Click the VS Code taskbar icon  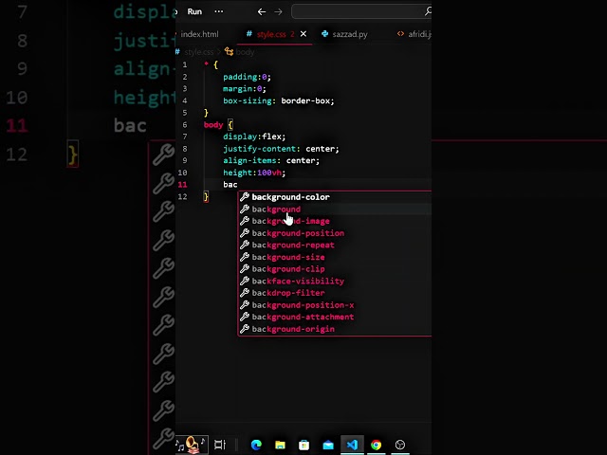click(352, 445)
